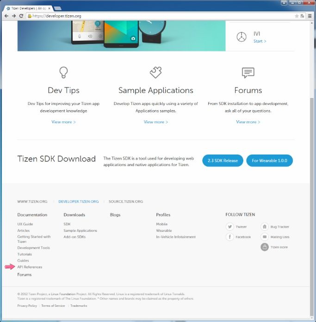Open the Development Tools link
316x322 pixels.
(x=33, y=248)
